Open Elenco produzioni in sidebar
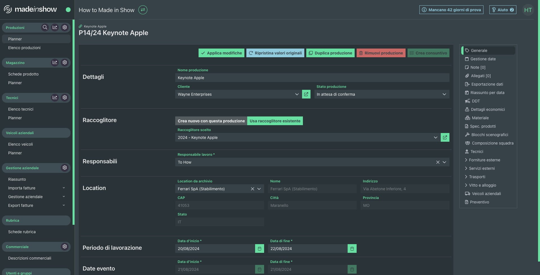The image size is (540, 275). point(37,48)
